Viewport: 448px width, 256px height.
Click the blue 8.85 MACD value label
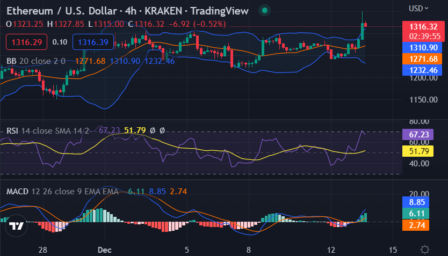coord(416,202)
